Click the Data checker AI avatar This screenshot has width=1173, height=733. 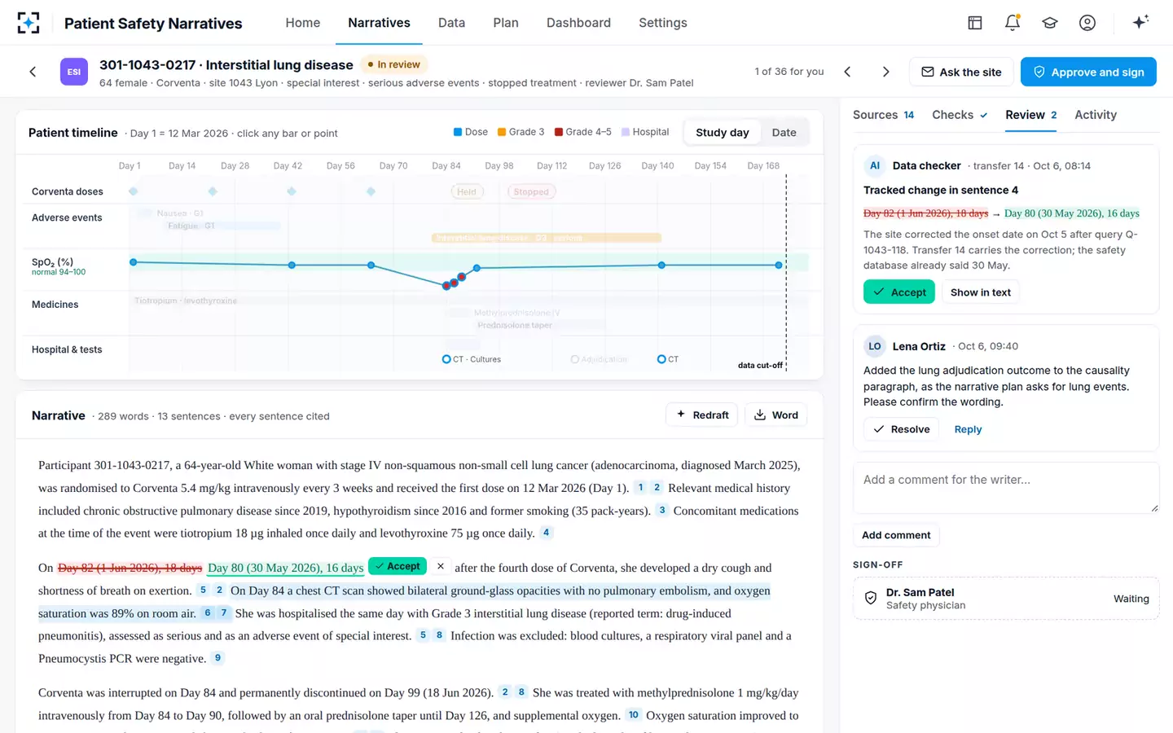pos(875,165)
